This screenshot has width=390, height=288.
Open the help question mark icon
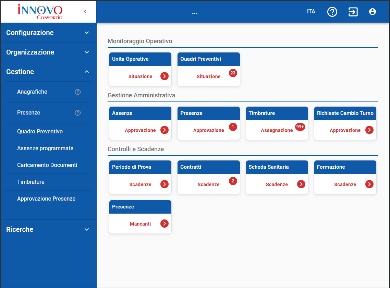click(332, 11)
